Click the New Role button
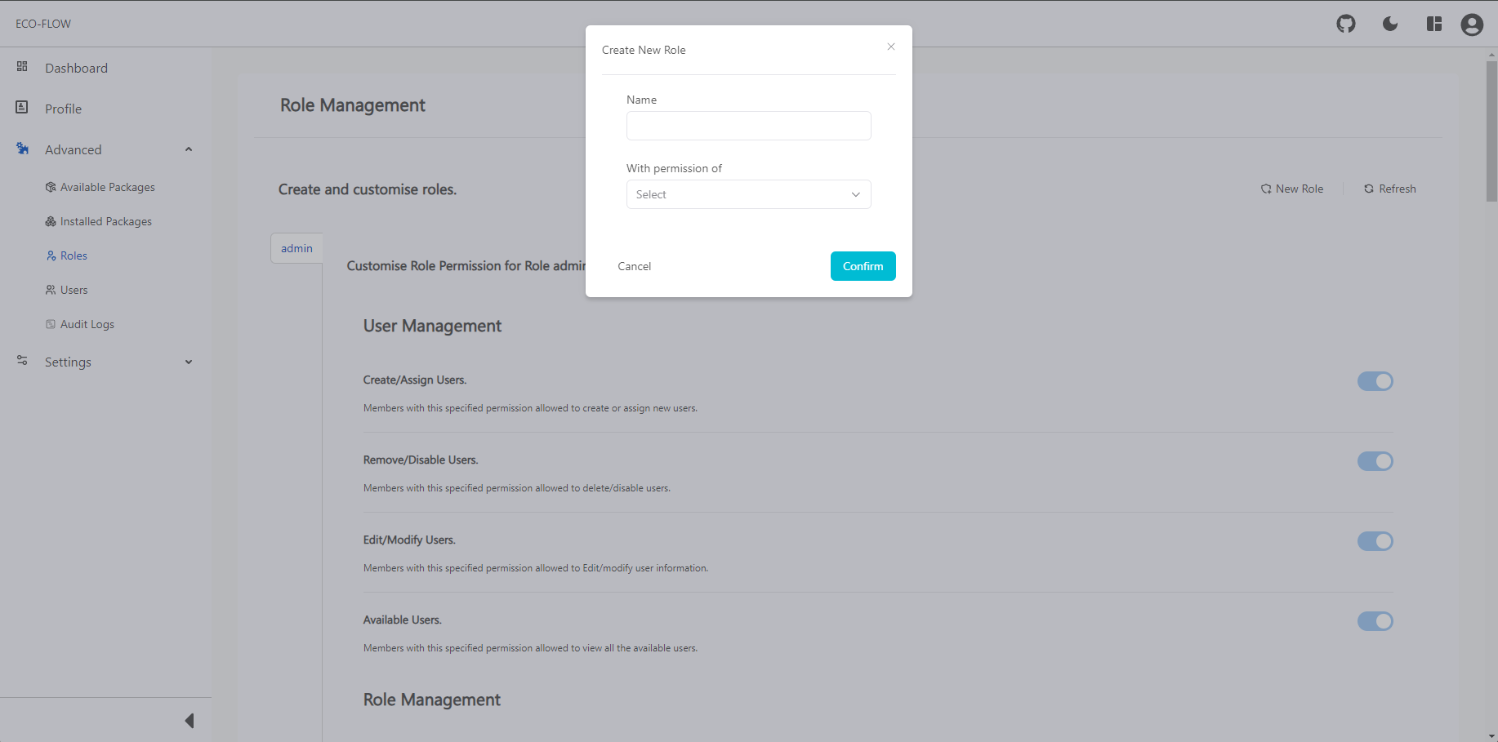This screenshot has width=1498, height=742. (x=1292, y=189)
